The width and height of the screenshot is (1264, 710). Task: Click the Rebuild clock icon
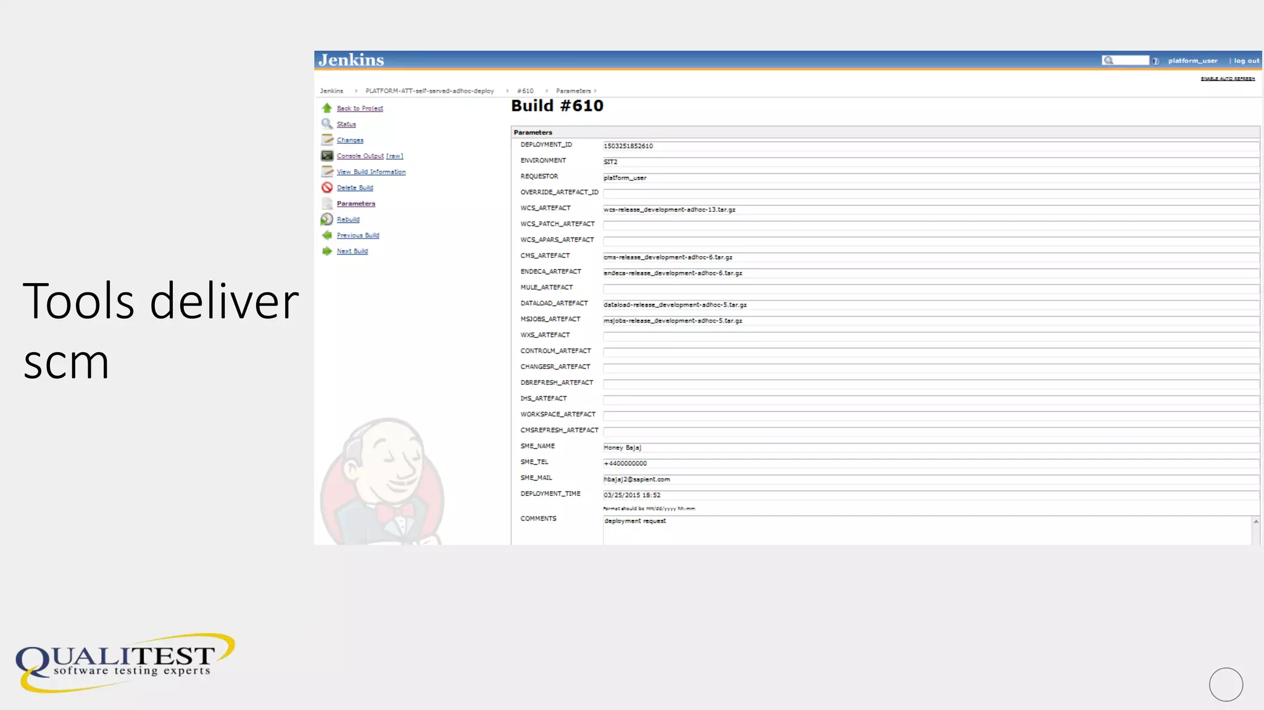coord(327,220)
